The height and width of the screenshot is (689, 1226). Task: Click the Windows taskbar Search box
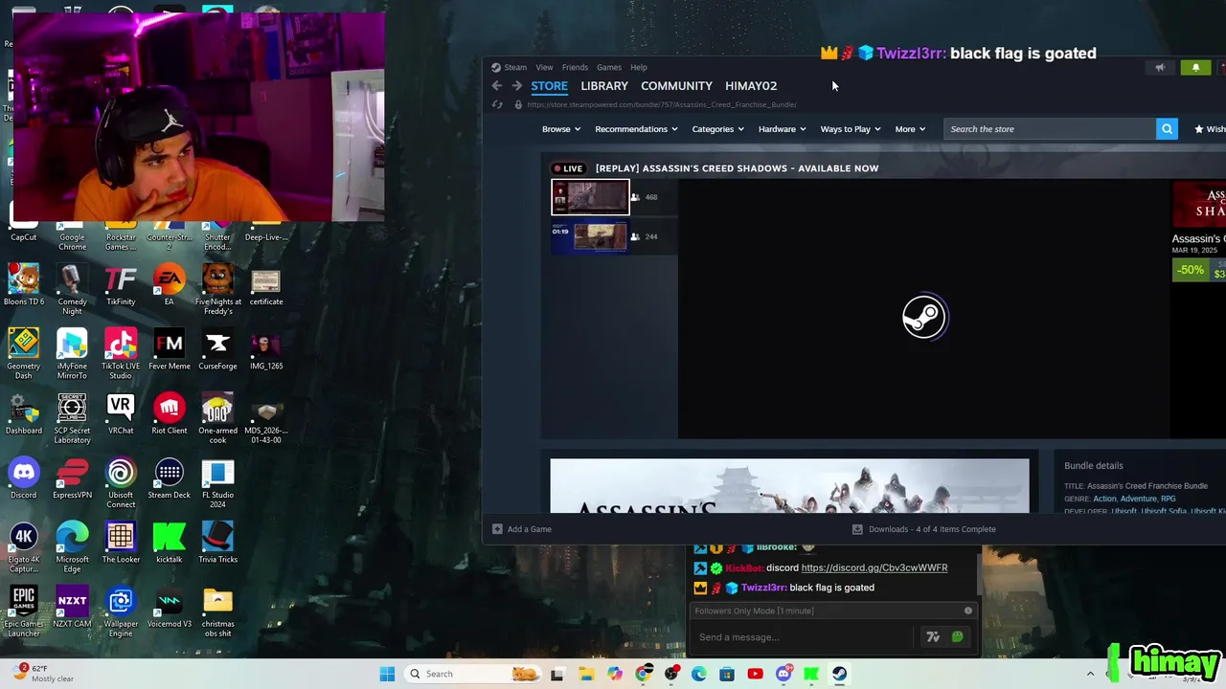474,674
